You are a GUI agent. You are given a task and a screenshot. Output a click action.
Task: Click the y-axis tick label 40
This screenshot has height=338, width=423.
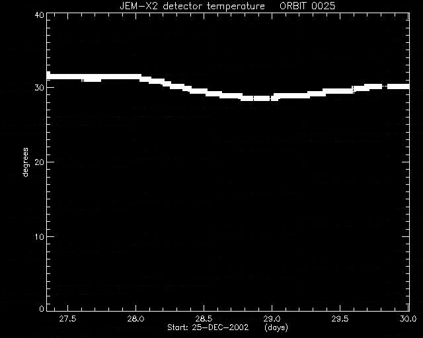[x=40, y=15]
